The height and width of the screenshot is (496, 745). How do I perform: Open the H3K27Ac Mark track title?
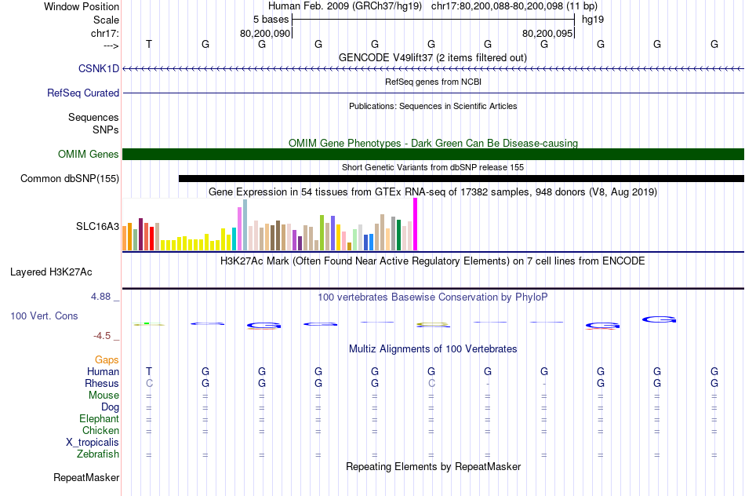point(433,261)
